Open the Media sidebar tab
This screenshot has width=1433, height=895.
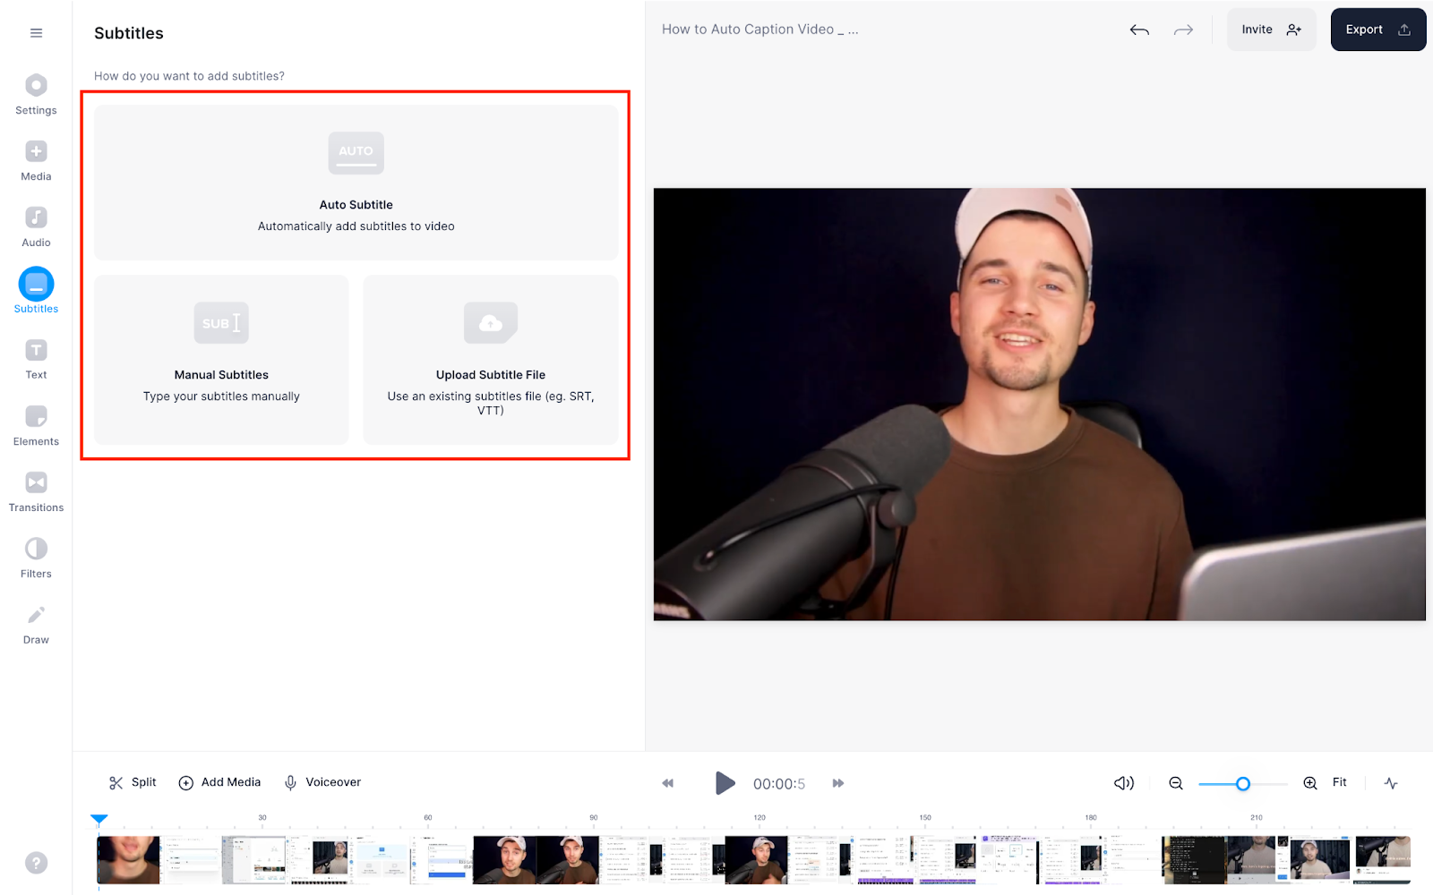click(36, 161)
